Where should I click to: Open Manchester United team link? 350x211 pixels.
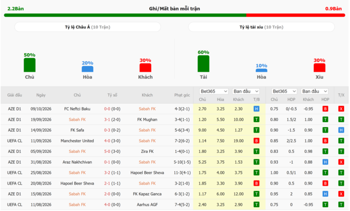(x=77, y=140)
